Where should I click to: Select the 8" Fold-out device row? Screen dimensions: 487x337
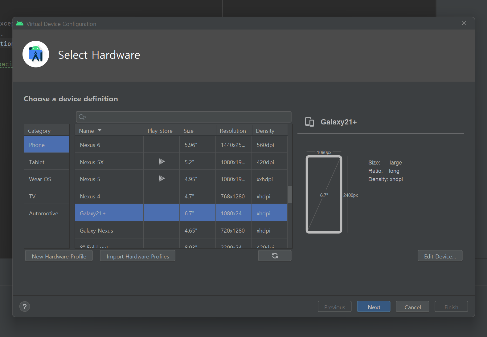(181, 244)
